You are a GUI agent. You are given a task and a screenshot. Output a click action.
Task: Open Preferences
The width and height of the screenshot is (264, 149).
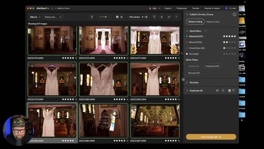point(181,8)
